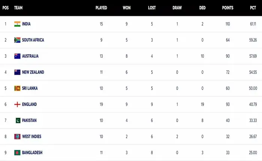Click the West Indies flag icon

pyautogui.click(x=17, y=136)
